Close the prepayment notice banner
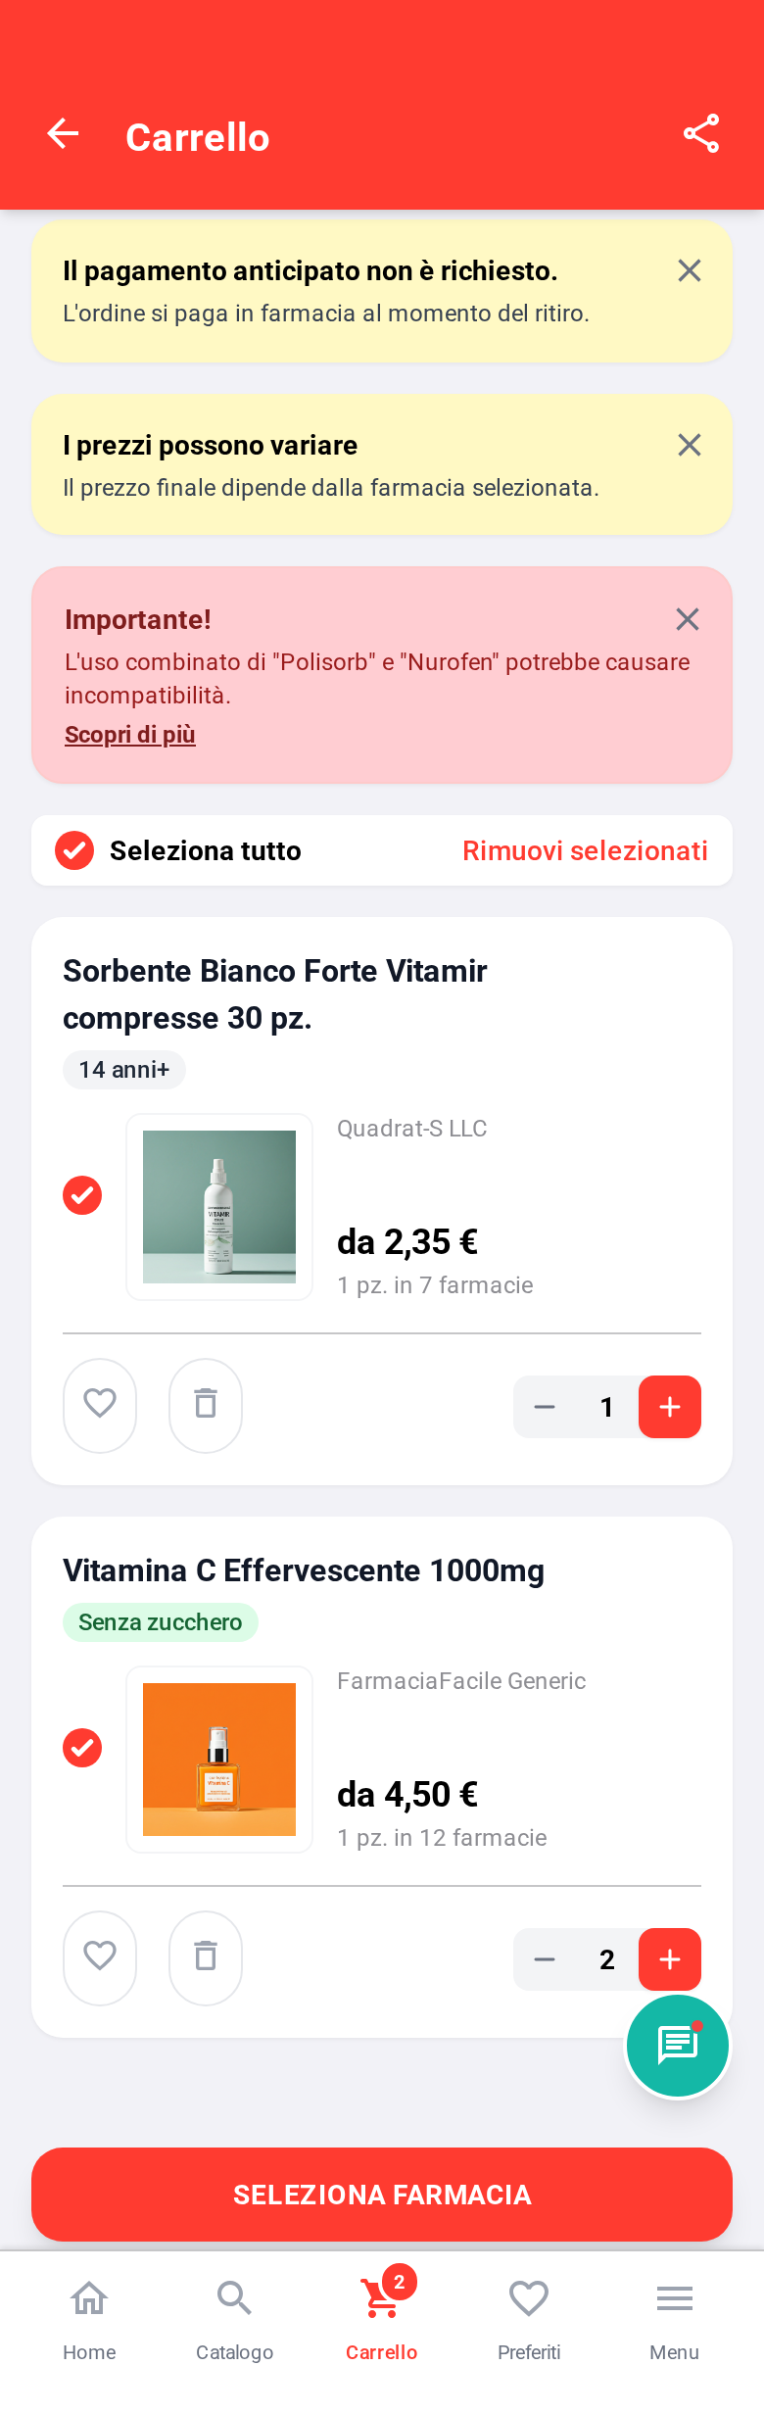This screenshot has height=2414, width=764. (x=689, y=270)
